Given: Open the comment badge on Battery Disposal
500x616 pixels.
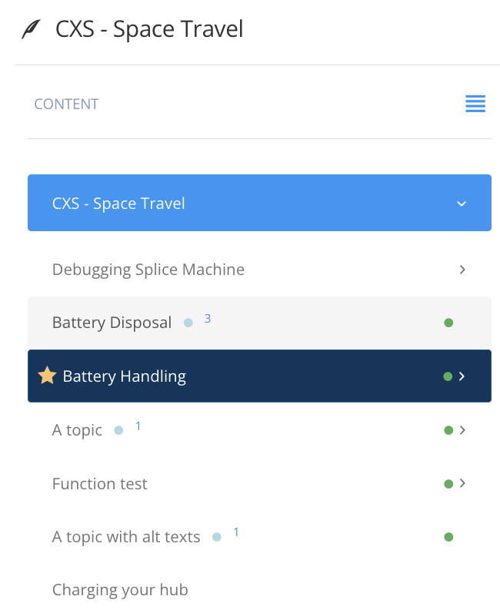Looking at the screenshot, I should click(188, 323).
